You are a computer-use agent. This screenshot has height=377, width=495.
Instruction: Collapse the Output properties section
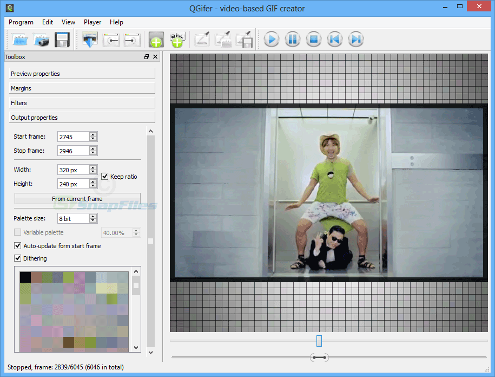[x=82, y=118]
